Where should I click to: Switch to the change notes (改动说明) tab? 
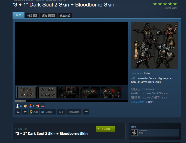coord(65,15)
